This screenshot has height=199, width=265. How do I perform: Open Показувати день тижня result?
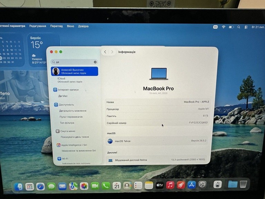point(75,137)
